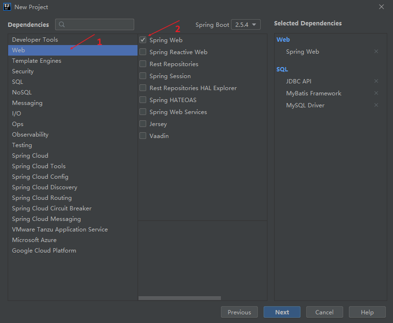This screenshot has width=393, height=323.
Task: Tick the Spring Session checkbox
Action: pyautogui.click(x=143, y=76)
